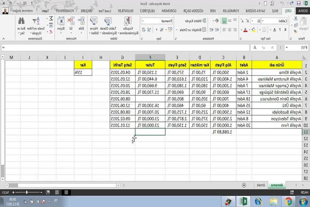The height and width of the screenshot is (207, 310).
Task: Click the zoom slider handle
Action: coord(27,193)
